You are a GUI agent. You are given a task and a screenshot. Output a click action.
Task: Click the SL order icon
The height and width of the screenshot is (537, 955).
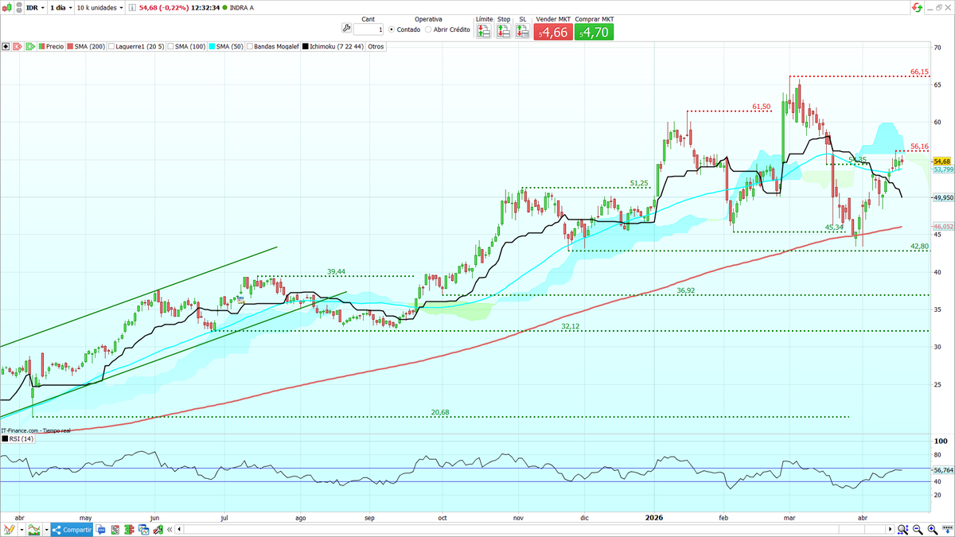(522, 31)
